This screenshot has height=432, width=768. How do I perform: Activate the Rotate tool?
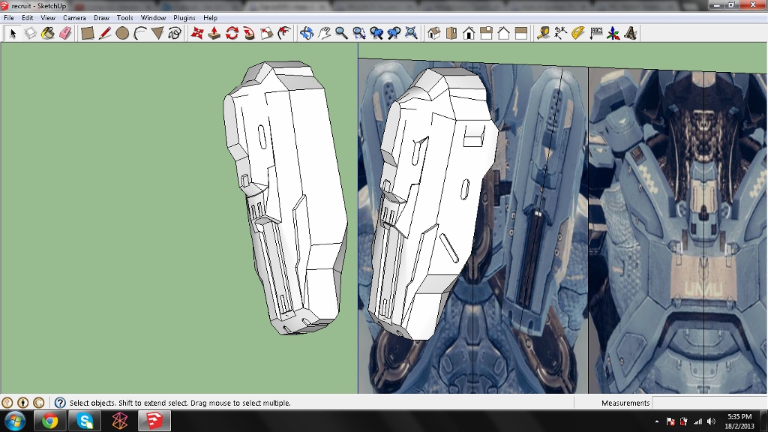tap(232, 33)
